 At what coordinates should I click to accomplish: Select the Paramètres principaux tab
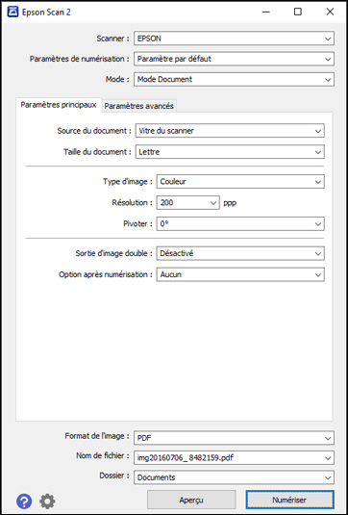[x=59, y=105]
